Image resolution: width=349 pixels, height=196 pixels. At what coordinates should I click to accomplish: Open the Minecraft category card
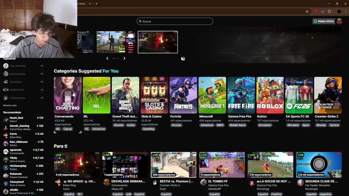pyautogui.click(x=212, y=95)
